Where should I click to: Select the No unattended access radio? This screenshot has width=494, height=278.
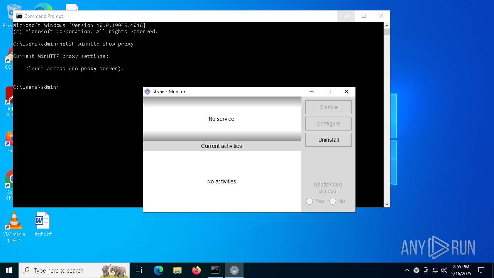[333, 201]
